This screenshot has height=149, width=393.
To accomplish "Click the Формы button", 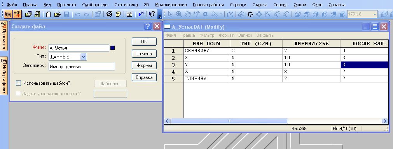I will click(144, 66).
